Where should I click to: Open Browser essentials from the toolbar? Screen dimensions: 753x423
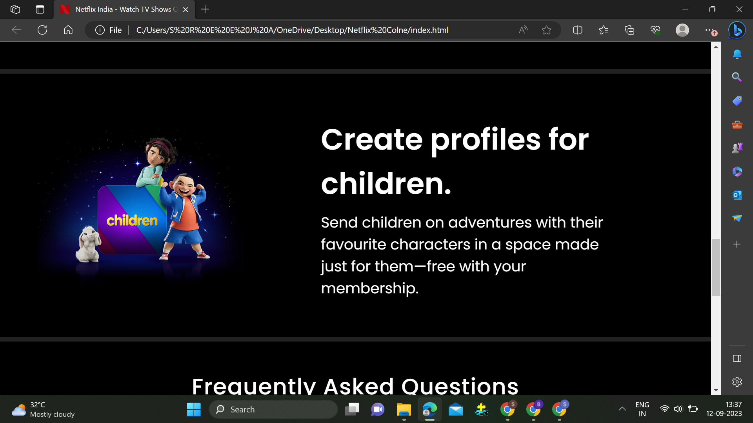pyautogui.click(x=655, y=30)
